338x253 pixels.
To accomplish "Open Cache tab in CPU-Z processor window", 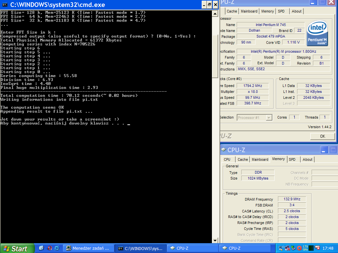I will point(232,11).
